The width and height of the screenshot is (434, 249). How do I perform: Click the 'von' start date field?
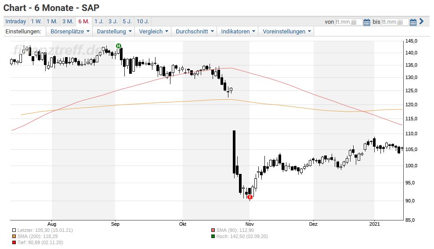click(348, 22)
